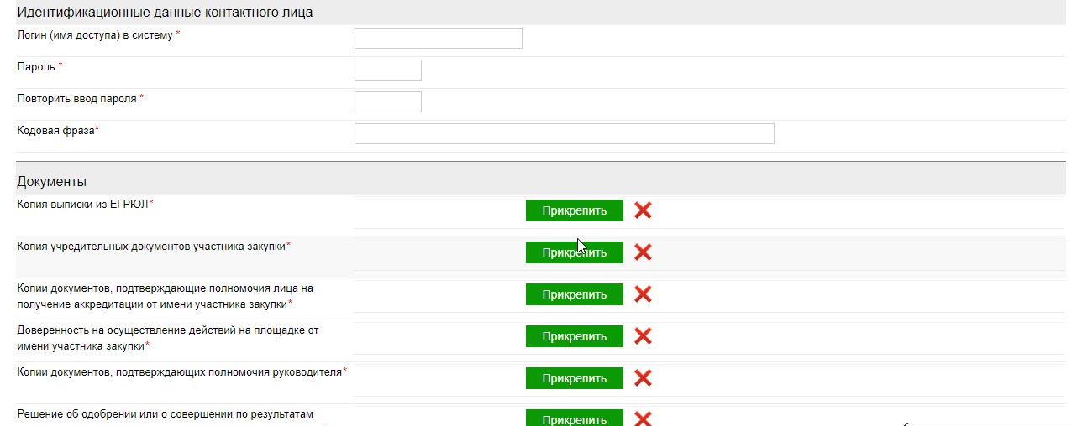Click red X beside Доверенность row

pyautogui.click(x=643, y=336)
